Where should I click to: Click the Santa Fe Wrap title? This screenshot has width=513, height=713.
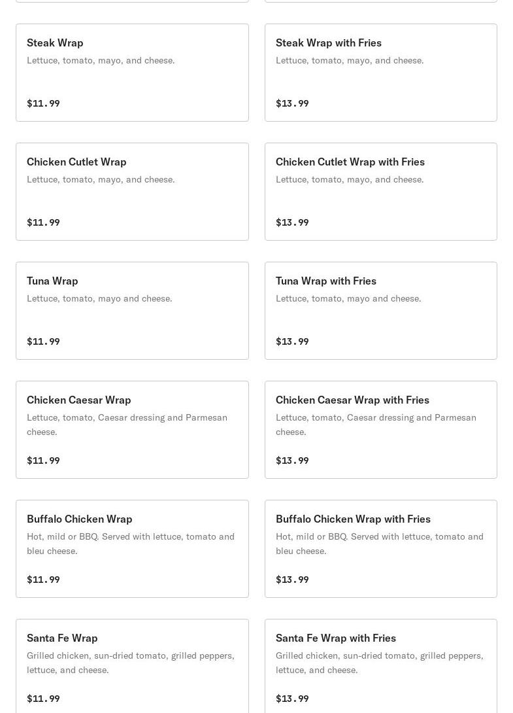coord(62,638)
